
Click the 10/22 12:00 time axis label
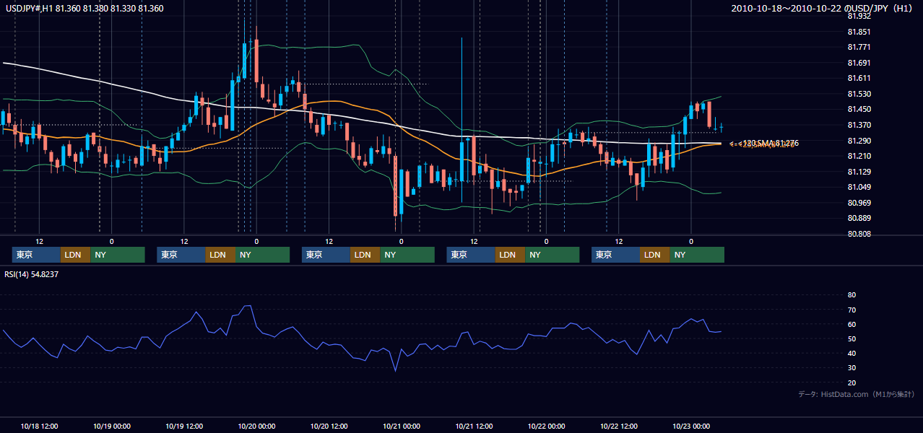click(x=619, y=426)
